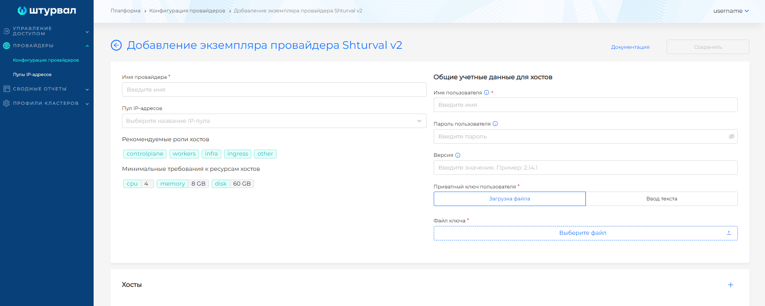Screen dimensions: 765x306
Task: Click the Сохранить button
Action: tap(708, 47)
